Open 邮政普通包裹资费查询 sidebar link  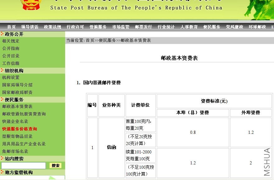coord(24,114)
